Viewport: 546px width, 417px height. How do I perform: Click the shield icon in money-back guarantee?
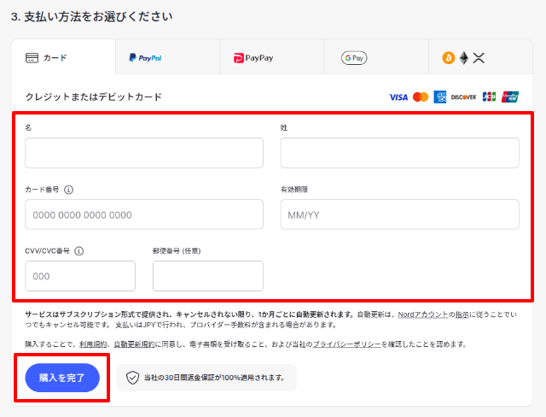tap(132, 378)
